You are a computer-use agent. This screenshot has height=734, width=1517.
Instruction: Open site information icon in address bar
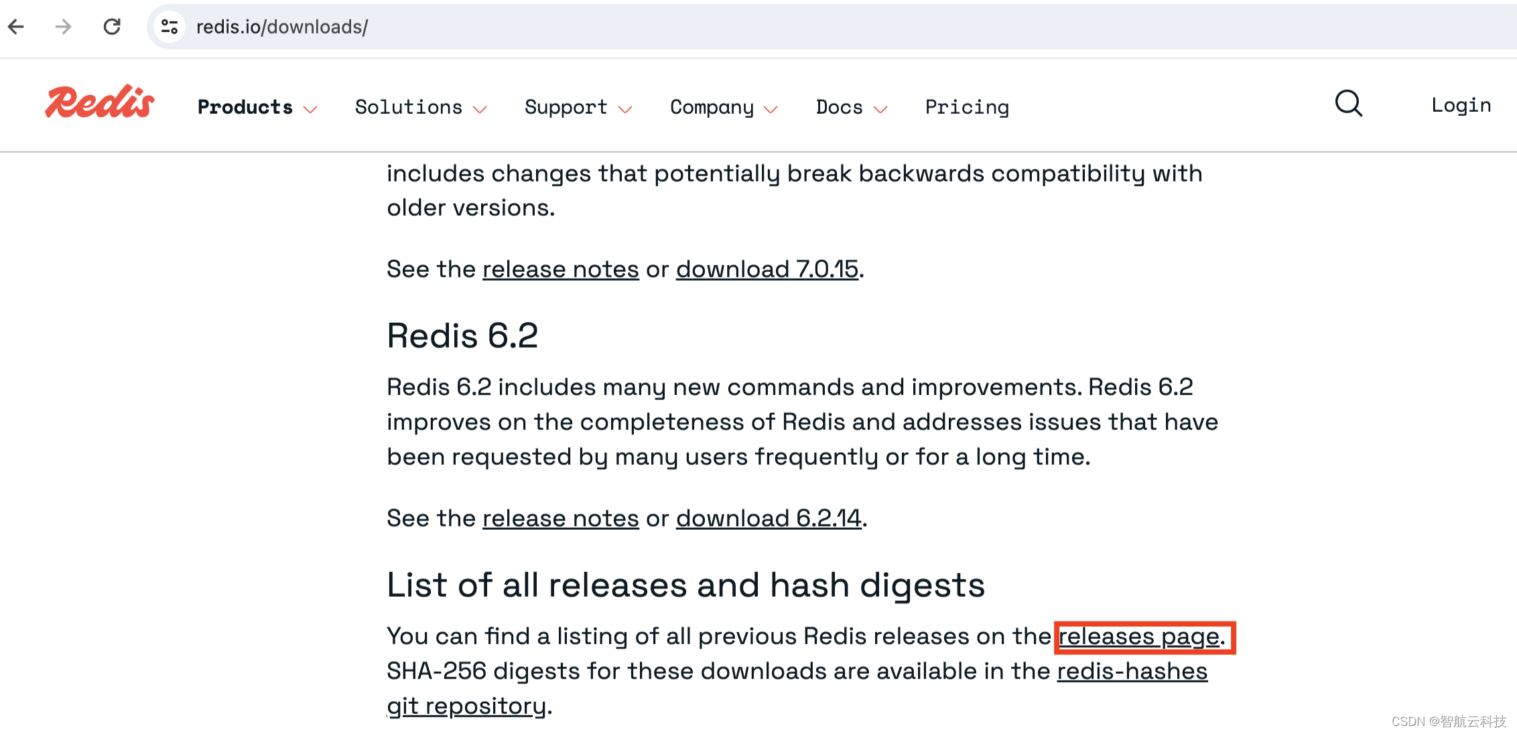click(x=170, y=27)
